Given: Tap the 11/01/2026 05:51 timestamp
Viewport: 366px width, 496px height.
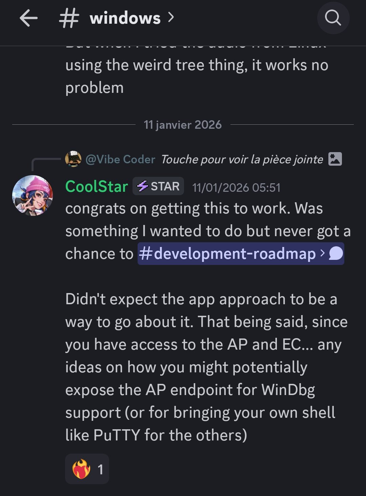Looking at the screenshot, I should 236,187.
